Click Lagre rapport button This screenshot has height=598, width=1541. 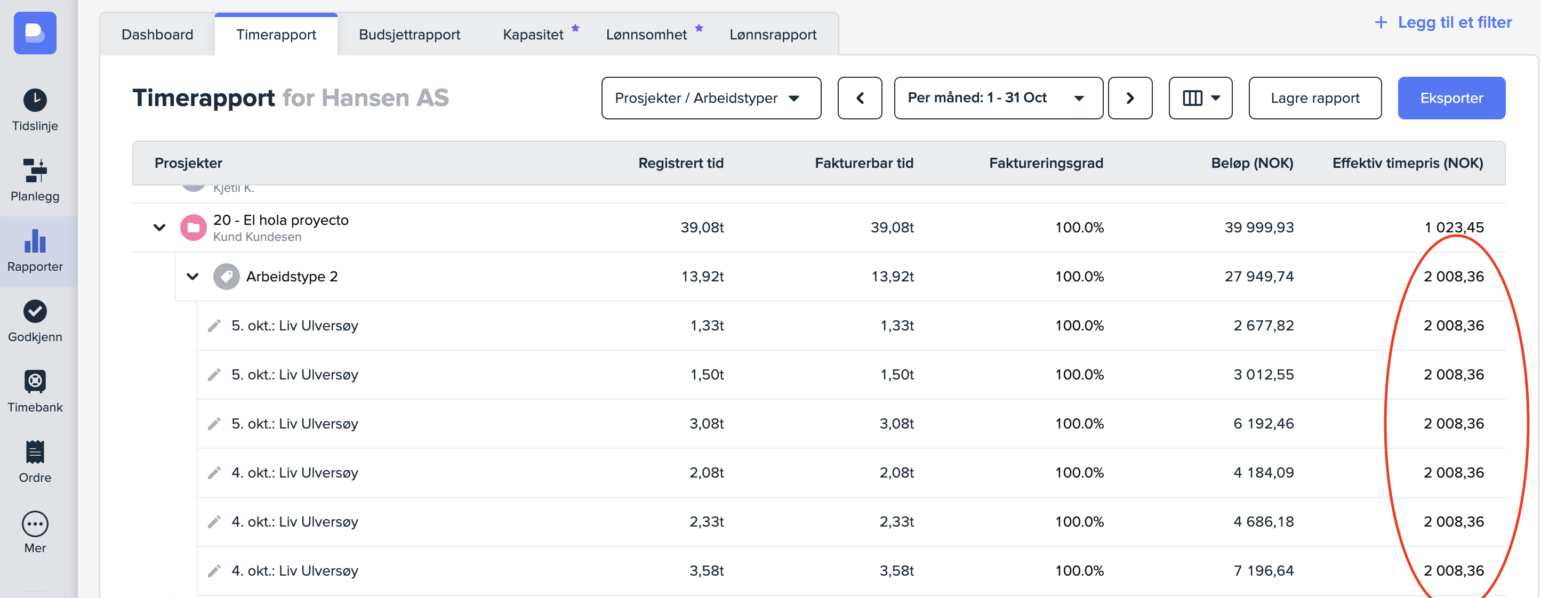[1314, 98]
